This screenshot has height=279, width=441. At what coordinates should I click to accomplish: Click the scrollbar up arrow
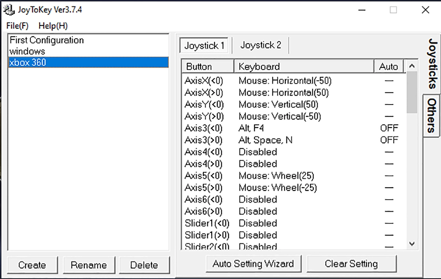click(412, 66)
